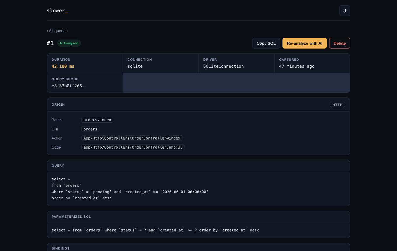Open the slower_ logo home link
The height and width of the screenshot is (251, 397).
(57, 11)
